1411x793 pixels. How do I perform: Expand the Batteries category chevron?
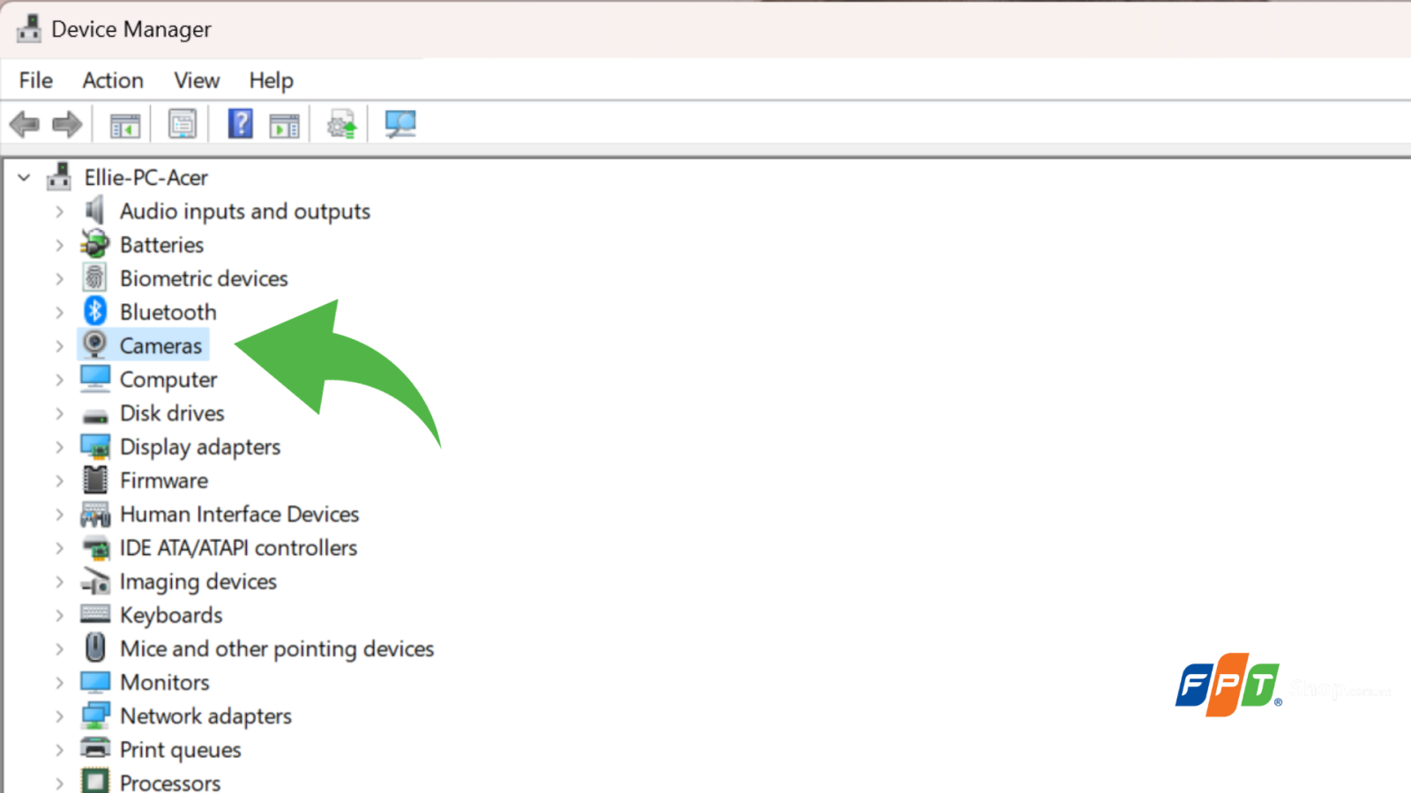(x=59, y=245)
